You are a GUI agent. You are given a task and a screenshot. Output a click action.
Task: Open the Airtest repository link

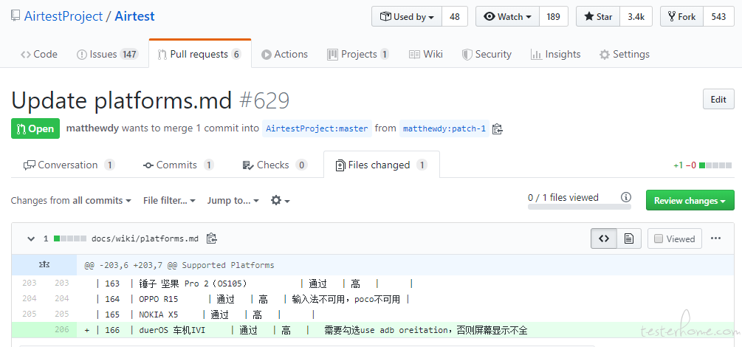pos(134,16)
